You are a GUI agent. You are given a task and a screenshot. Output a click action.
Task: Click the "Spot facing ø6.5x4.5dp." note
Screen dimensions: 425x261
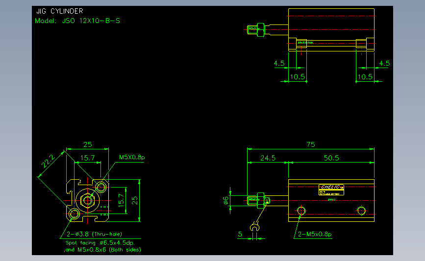point(100,243)
